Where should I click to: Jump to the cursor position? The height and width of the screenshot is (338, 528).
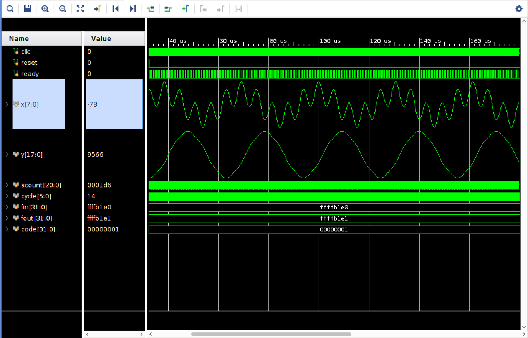tap(98, 9)
